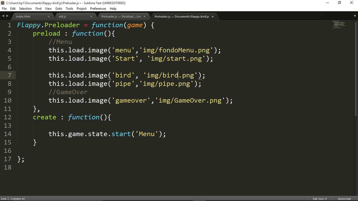
Task: Open the Tools menu
Action: pyautogui.click(x=69, y=9)
